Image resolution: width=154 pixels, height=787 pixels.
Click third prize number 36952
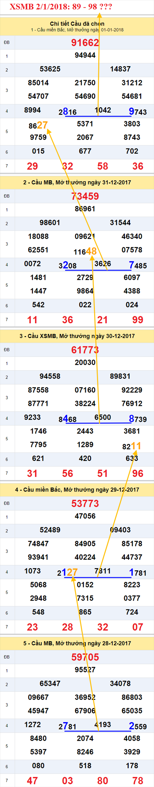point(85,697)
